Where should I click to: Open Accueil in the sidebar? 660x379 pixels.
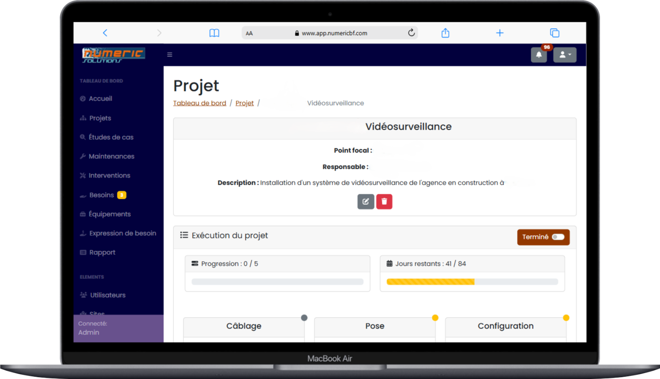[x=100, y=99]
